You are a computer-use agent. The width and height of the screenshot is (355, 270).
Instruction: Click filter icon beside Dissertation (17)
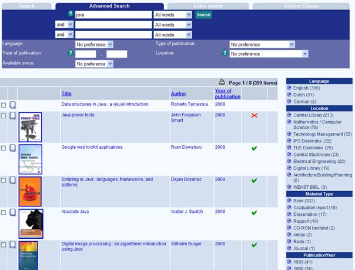tap(289, 214)
